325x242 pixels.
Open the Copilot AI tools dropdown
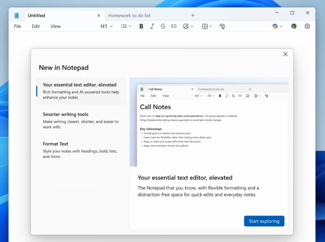pos(277,26)
